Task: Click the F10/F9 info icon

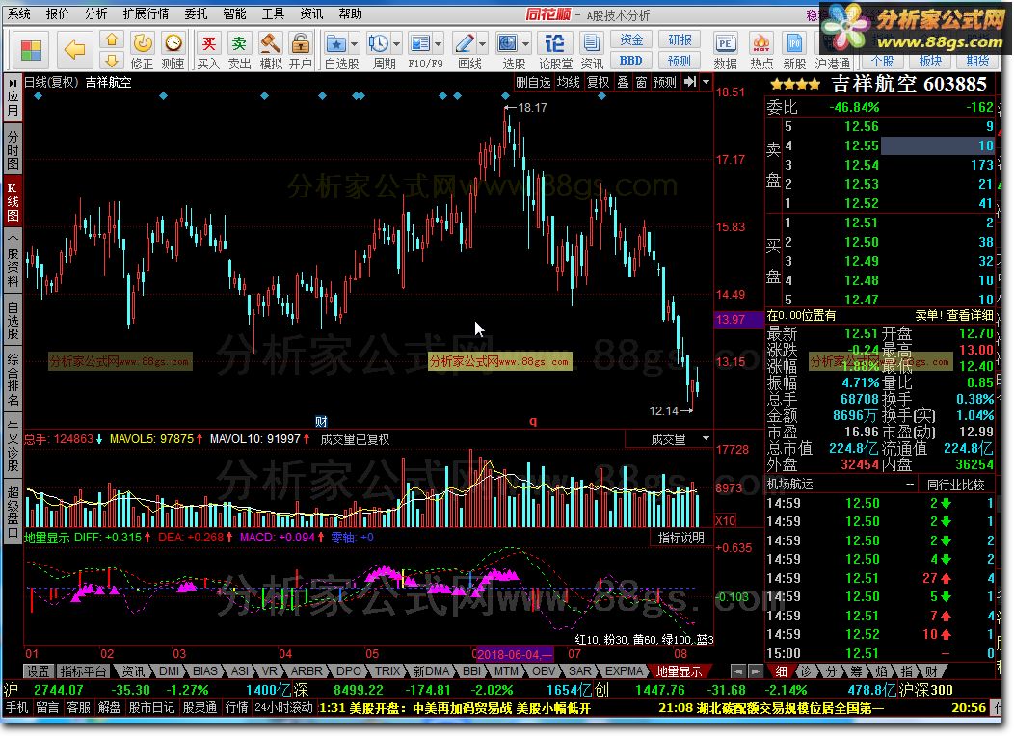Action: (420, 44)
